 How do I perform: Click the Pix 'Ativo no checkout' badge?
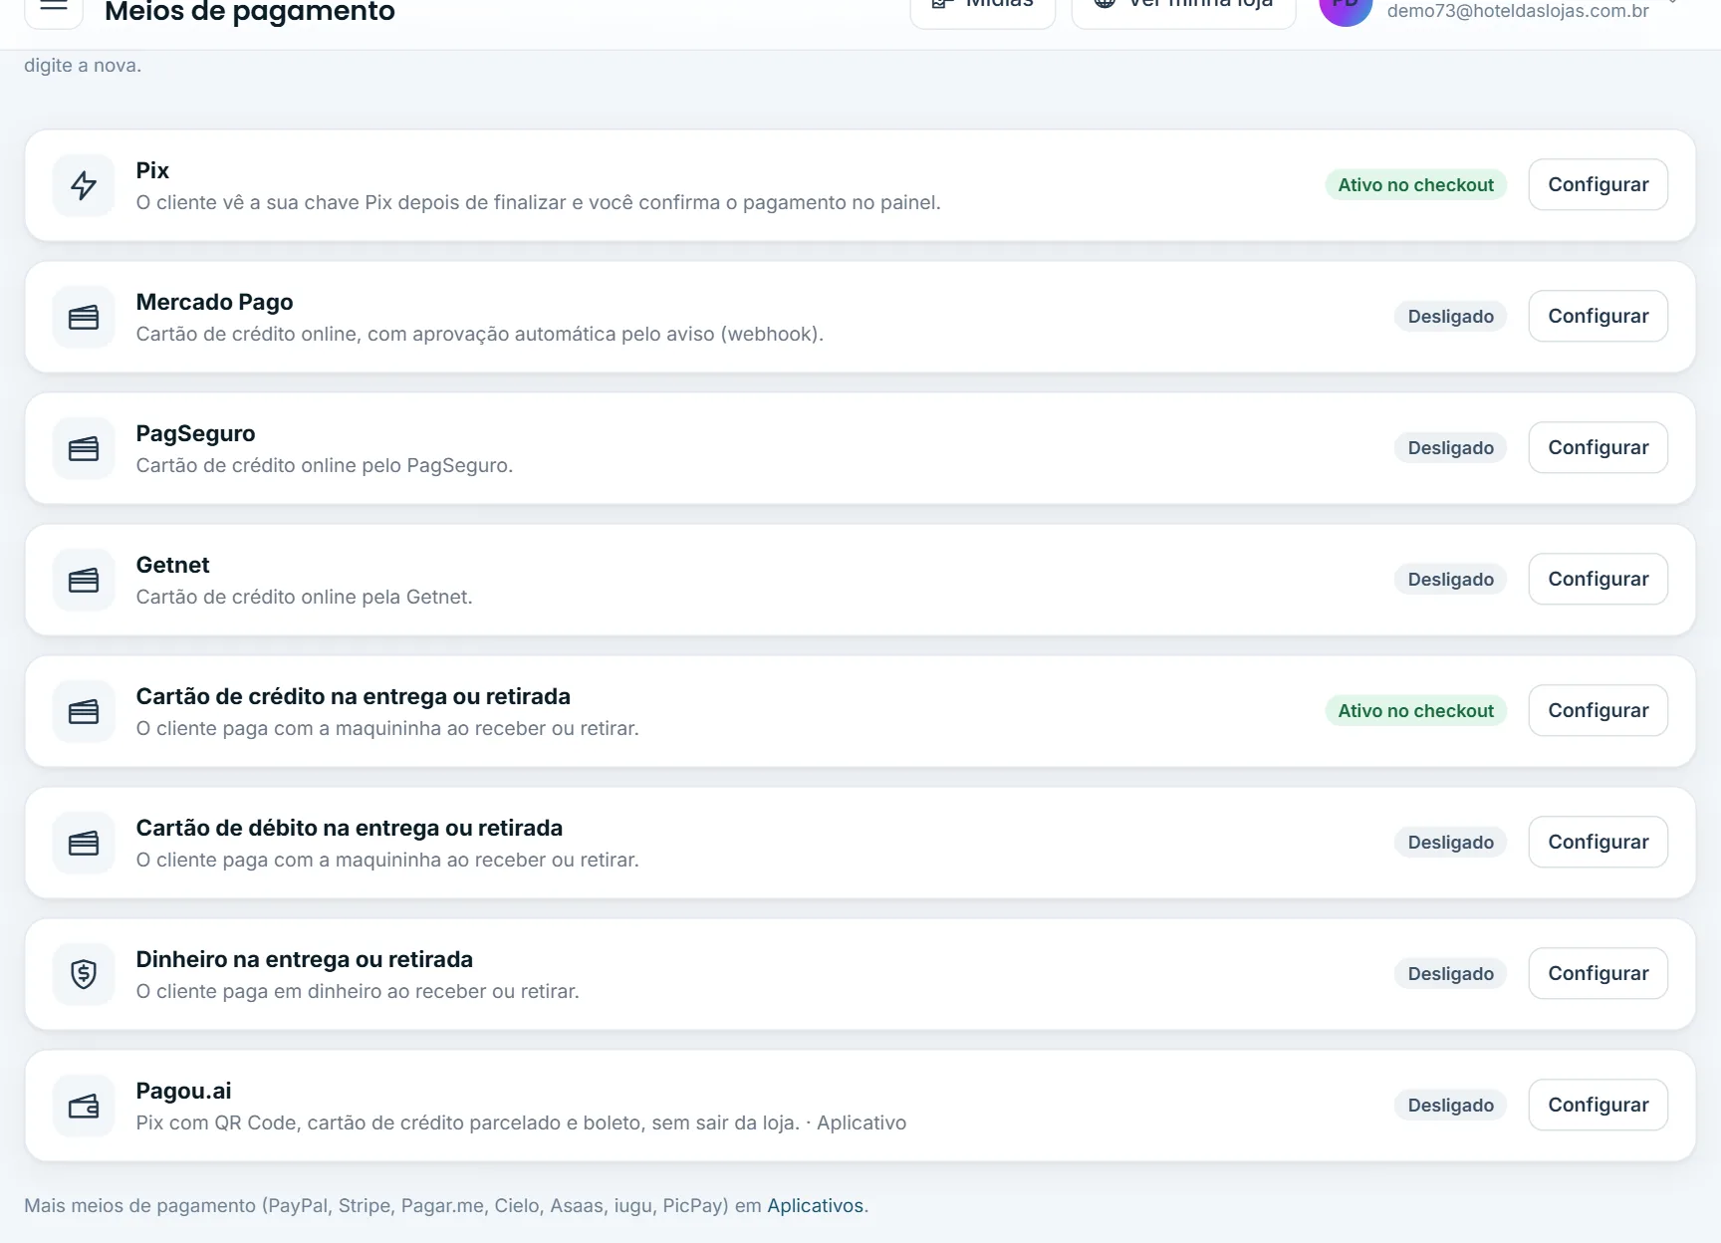point(1415,184)
